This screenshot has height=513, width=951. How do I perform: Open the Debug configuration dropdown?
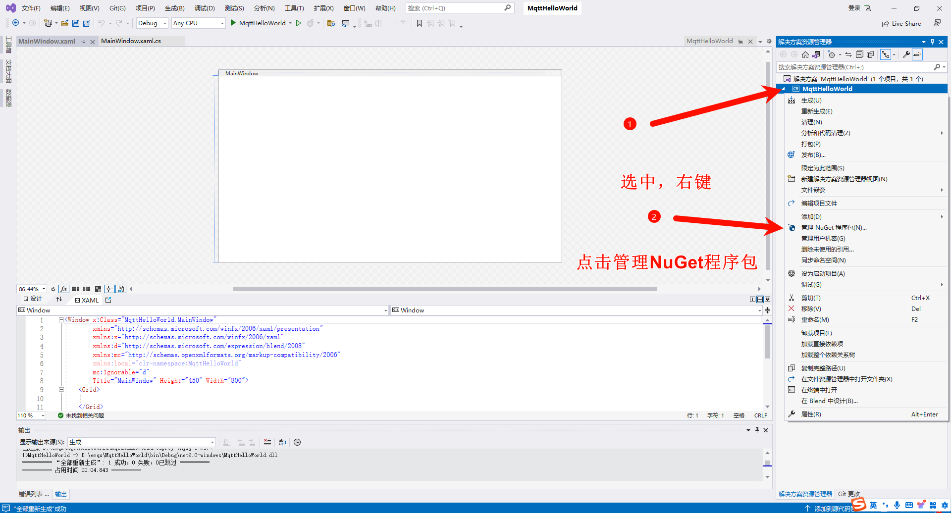pos(152,23)
